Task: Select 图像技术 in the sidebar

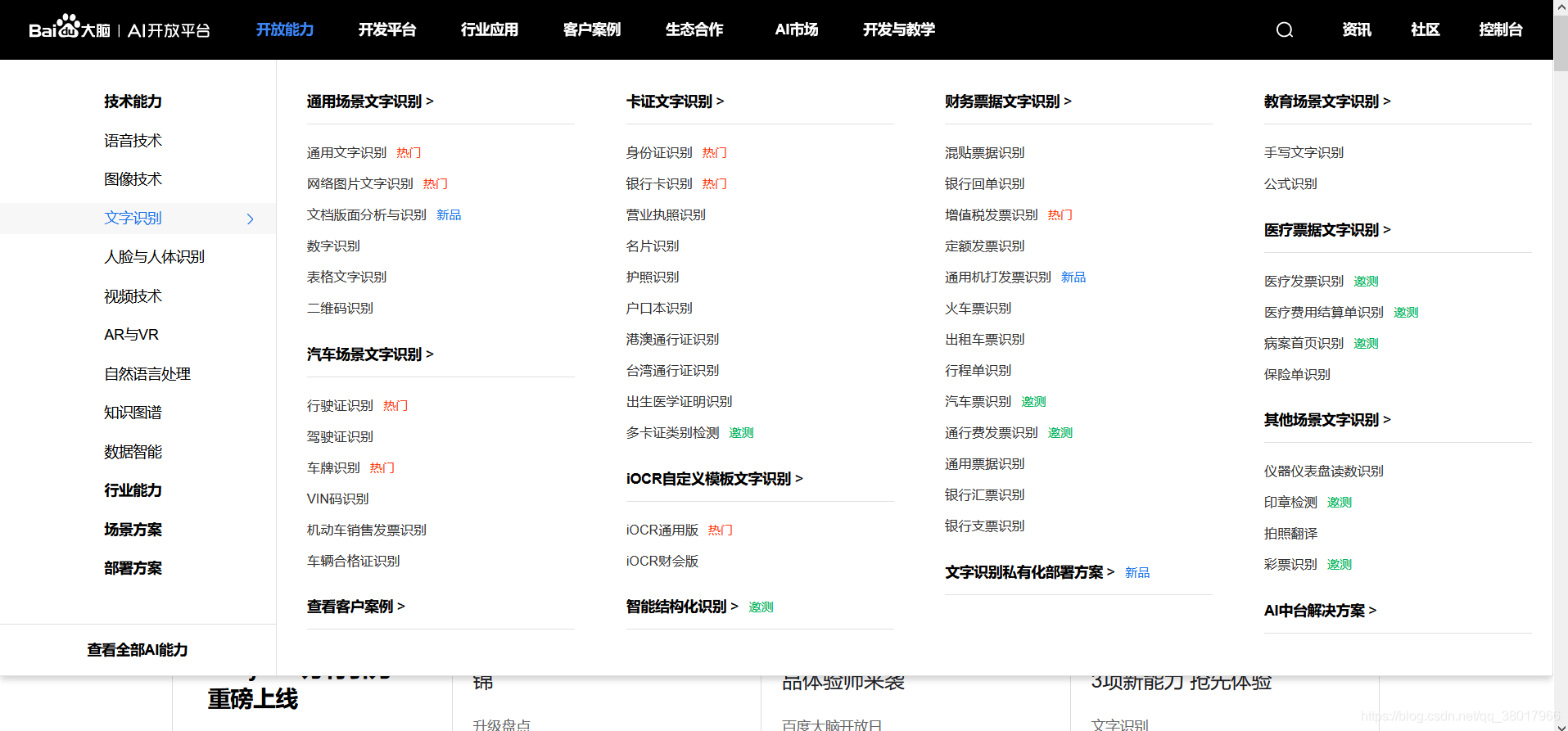Action: [x=133, y=179]
